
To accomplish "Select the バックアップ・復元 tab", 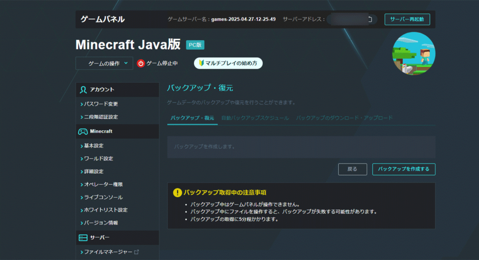I will click(x=192, y=118).
